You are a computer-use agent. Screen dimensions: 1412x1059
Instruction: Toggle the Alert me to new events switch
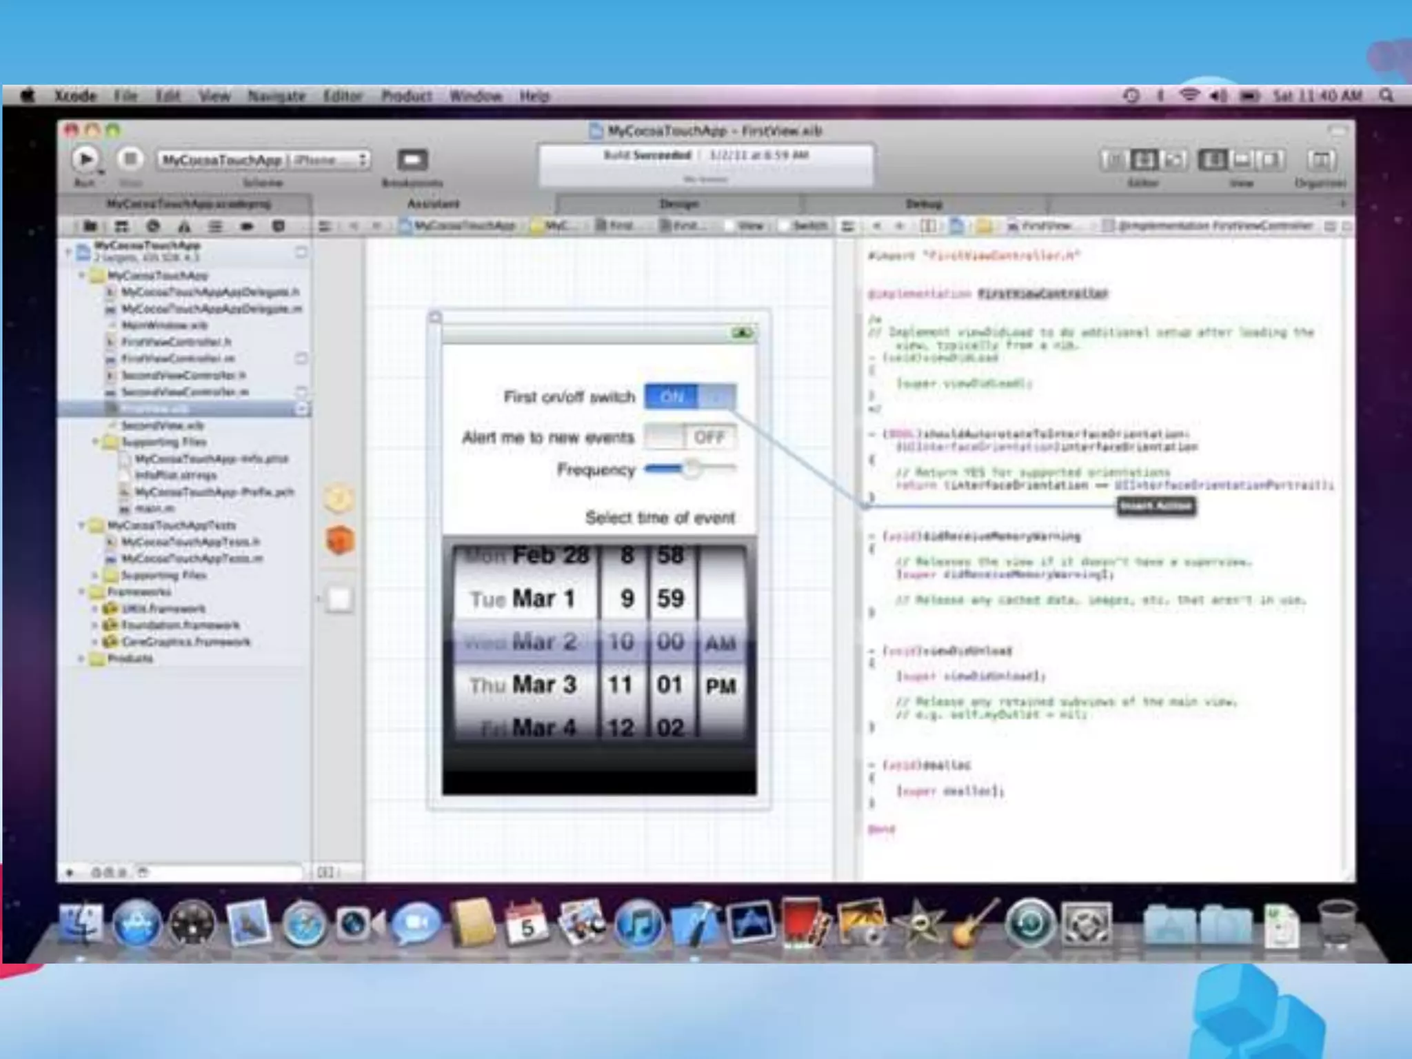point(689,437)
